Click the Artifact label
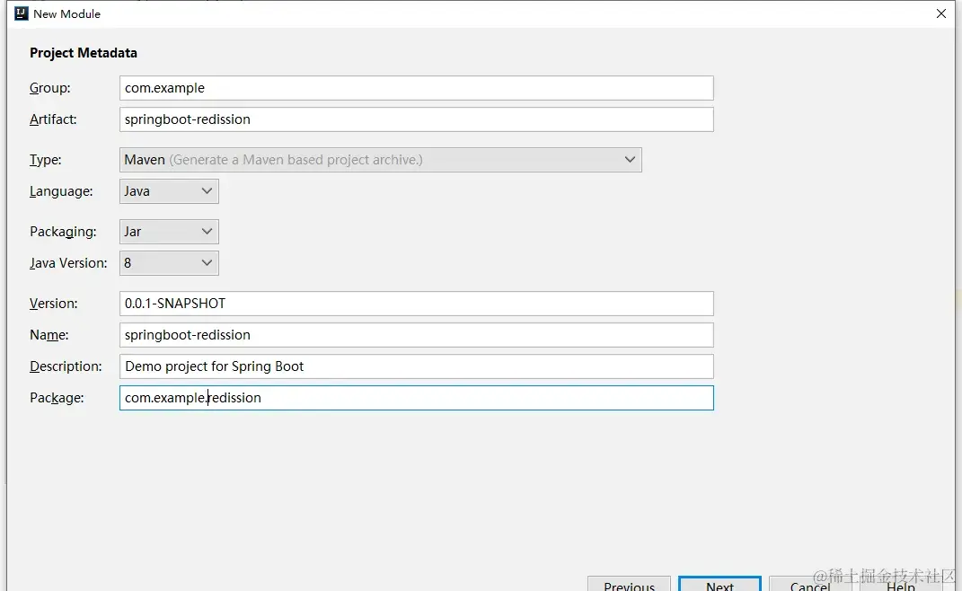 (53, 119)
